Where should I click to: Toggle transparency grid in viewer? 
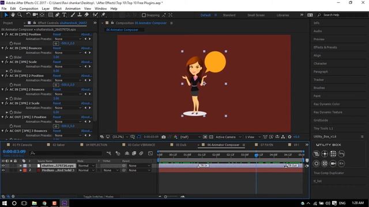[211, 137]
